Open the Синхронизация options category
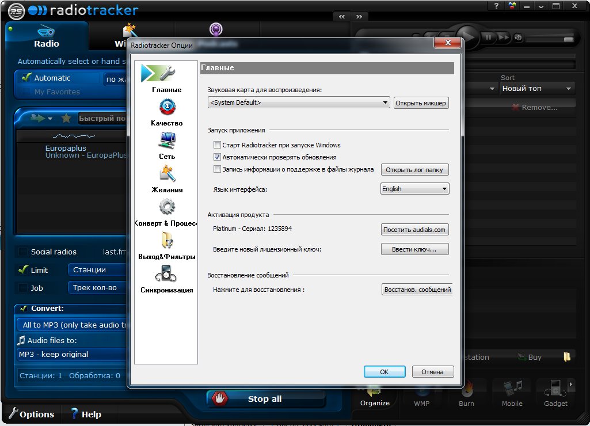Screen dimensions: 590x426 (x=167, y=279)
